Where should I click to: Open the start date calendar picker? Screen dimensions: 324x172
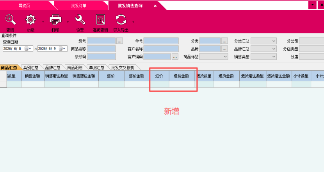[28, 48]
